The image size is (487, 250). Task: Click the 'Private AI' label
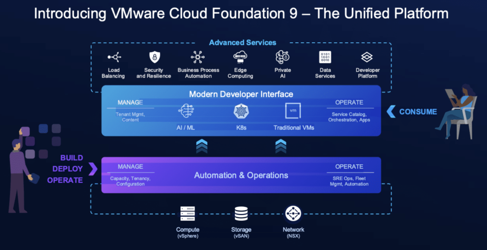point(282,73)
